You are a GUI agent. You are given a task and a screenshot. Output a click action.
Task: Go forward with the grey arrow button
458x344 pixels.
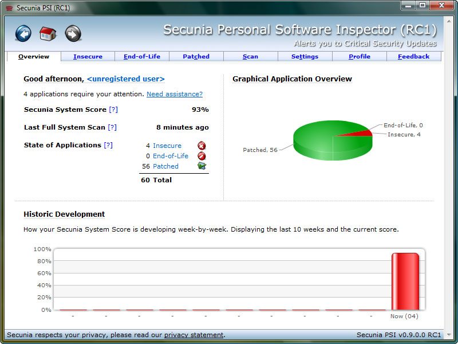tap(73, 33)
